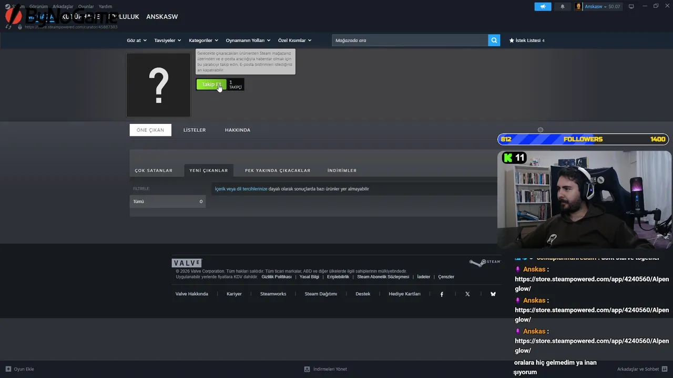Open the Anskasw profile avatar
This screenshot has width=673, height=378.
coord(579,6)
